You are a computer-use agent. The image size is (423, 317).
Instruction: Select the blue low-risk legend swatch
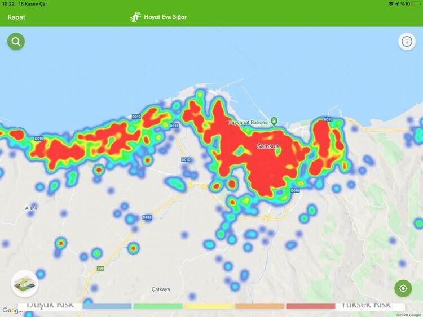[107, 306]
